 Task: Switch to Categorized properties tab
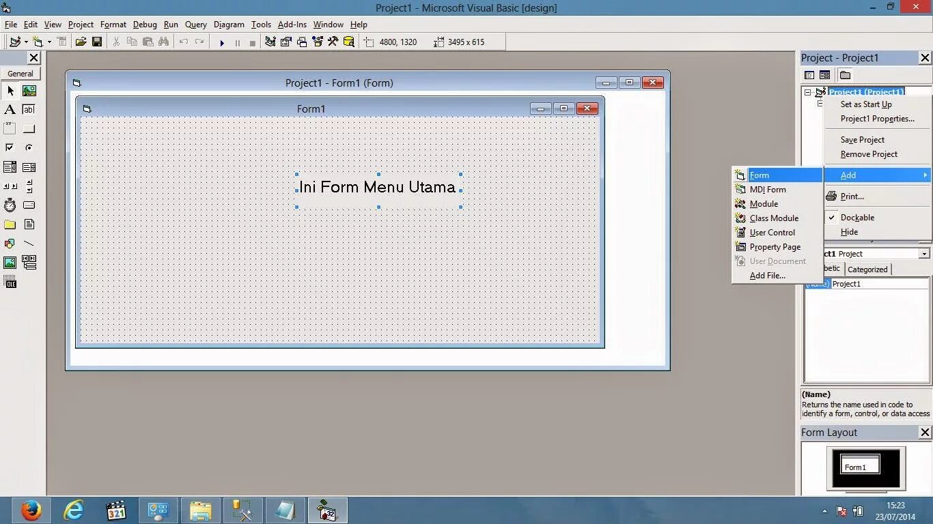pyautogui.click(x=867, y=270)
